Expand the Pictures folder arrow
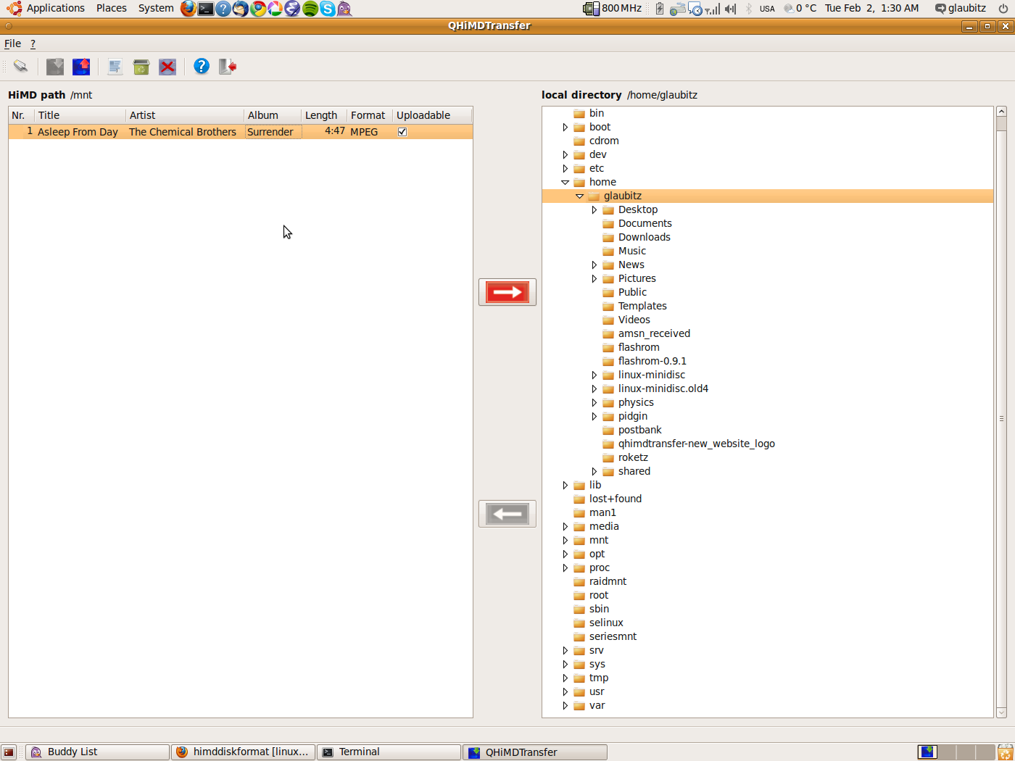Viewport: 1015px width, 761px height. pos(594,278)
